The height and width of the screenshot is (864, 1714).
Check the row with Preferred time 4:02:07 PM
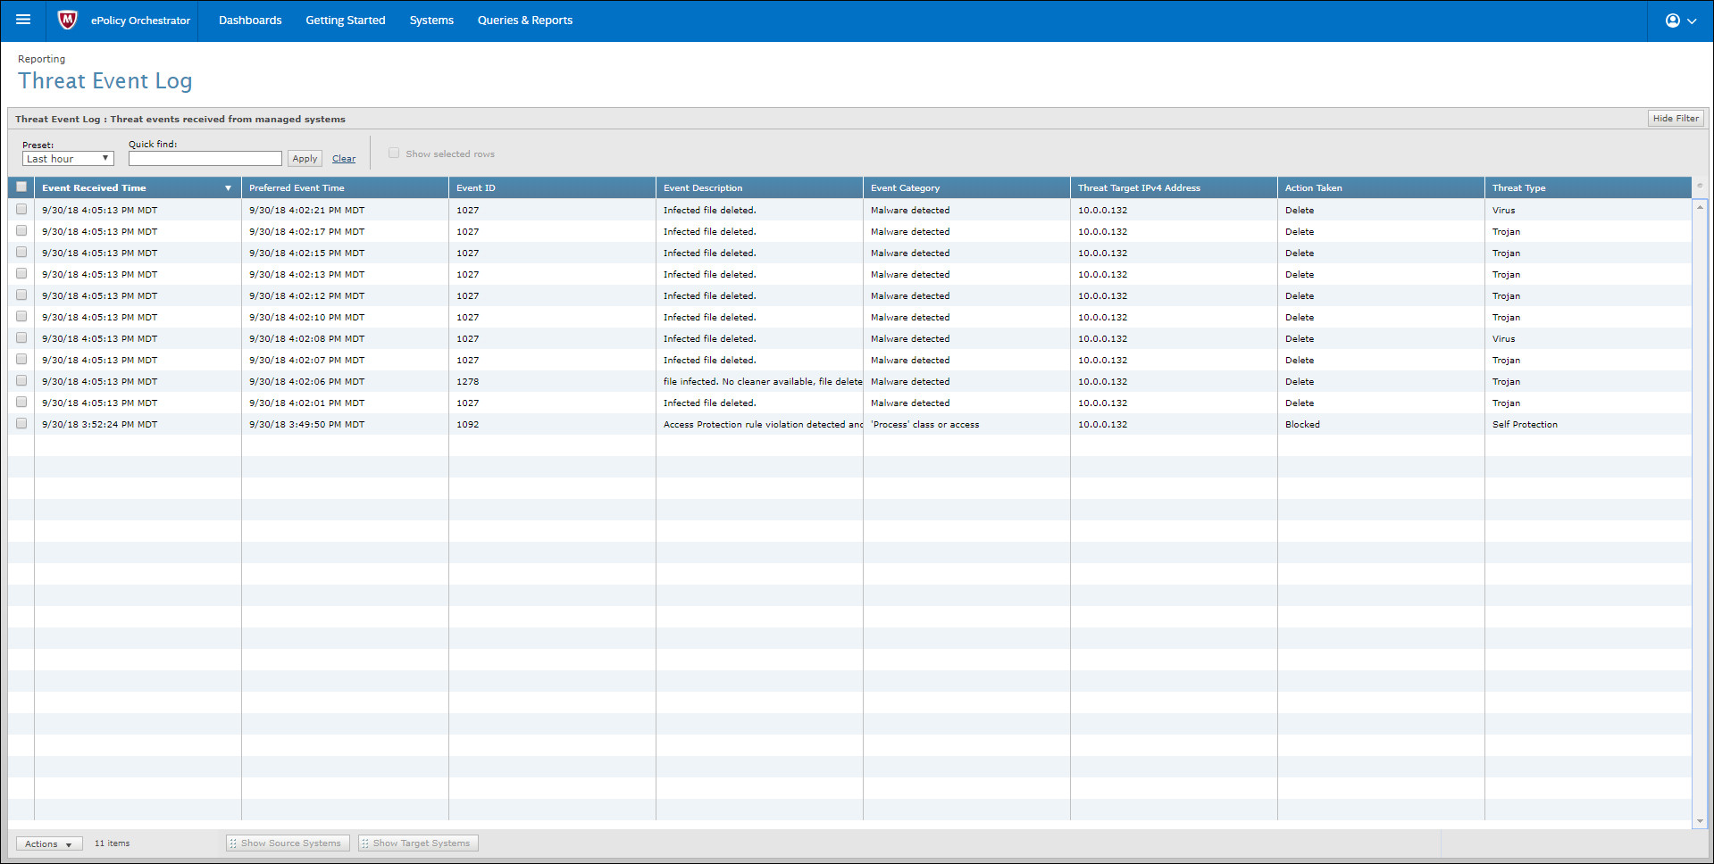[21, 360]
